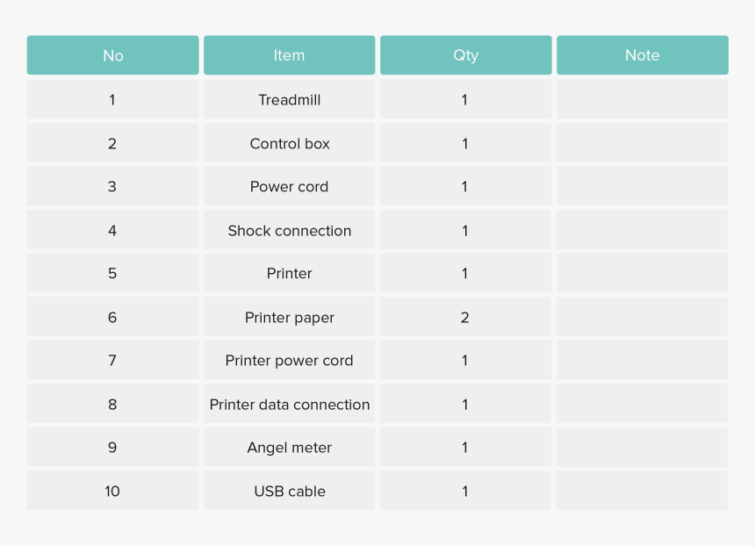Click the Printer item in row 5
The width and height of the screenshot is (755, 546).
(290, 273)
